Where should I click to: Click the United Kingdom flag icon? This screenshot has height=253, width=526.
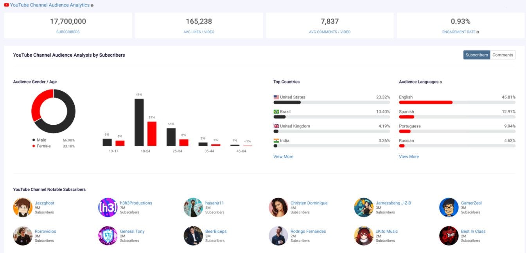276,126
